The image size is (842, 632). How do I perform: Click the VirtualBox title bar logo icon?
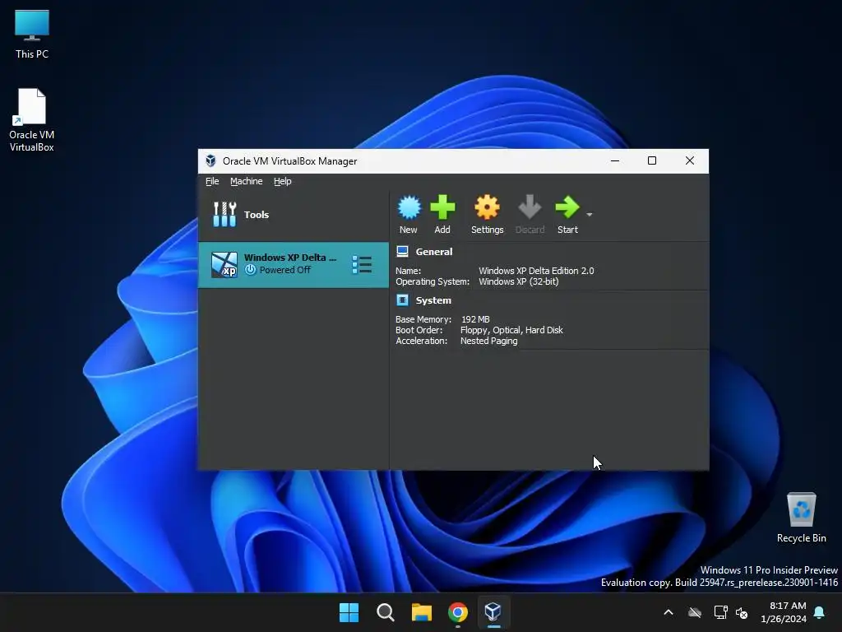click(210, 160)
